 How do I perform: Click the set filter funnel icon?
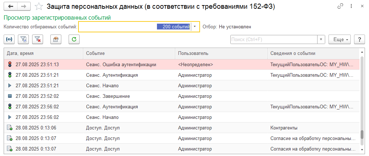23,39
